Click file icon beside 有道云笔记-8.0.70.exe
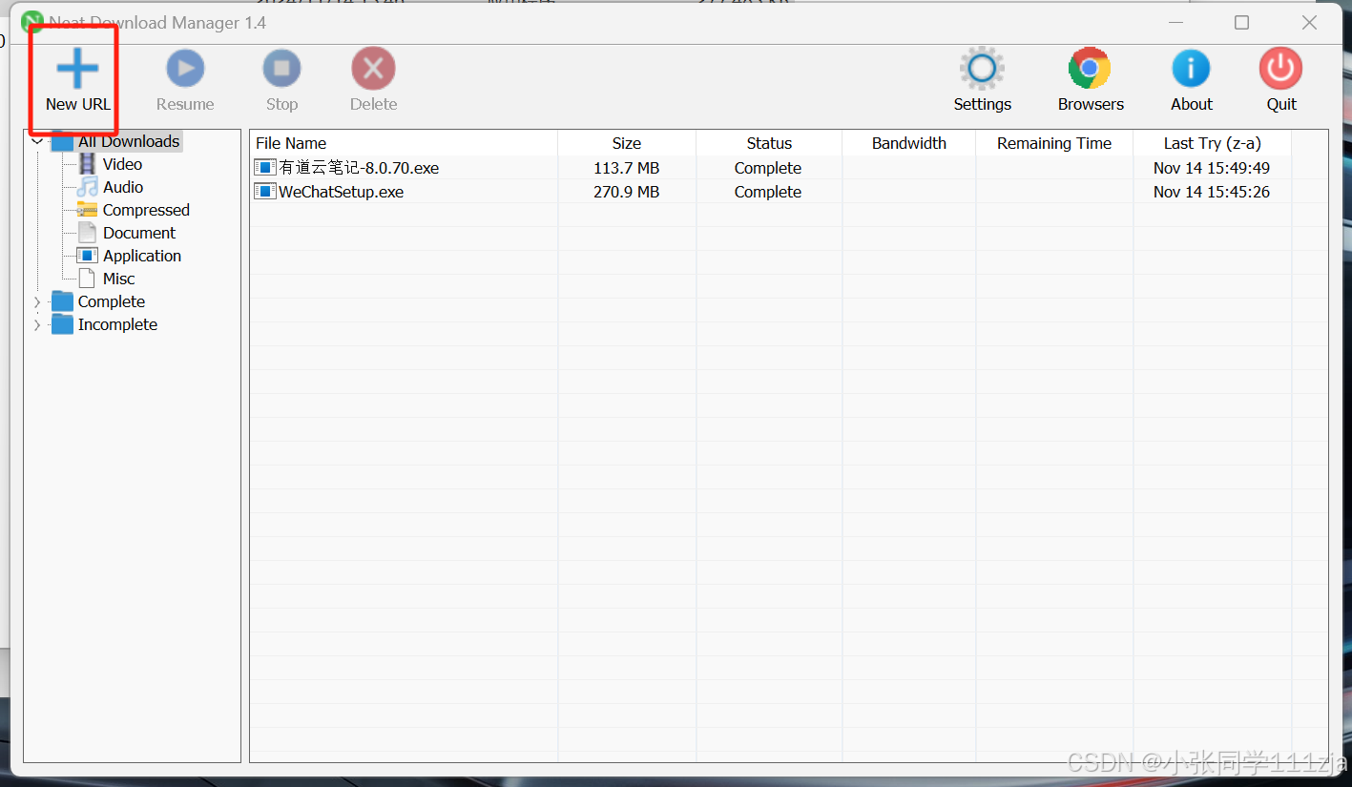The height and width of the screenshot is (787, 1352). 265,168
